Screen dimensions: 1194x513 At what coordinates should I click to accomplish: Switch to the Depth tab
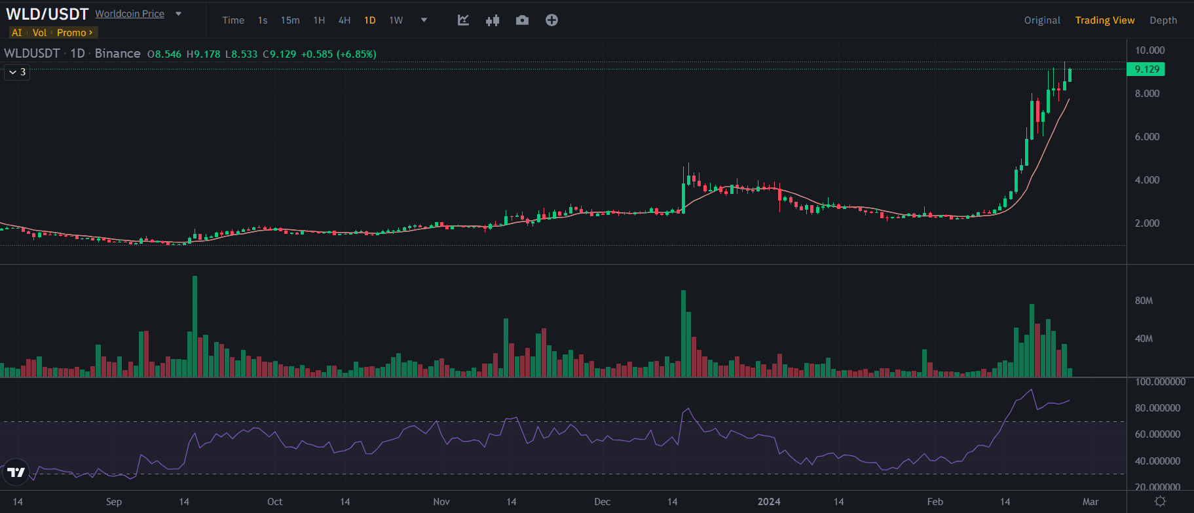[1163, 20]
